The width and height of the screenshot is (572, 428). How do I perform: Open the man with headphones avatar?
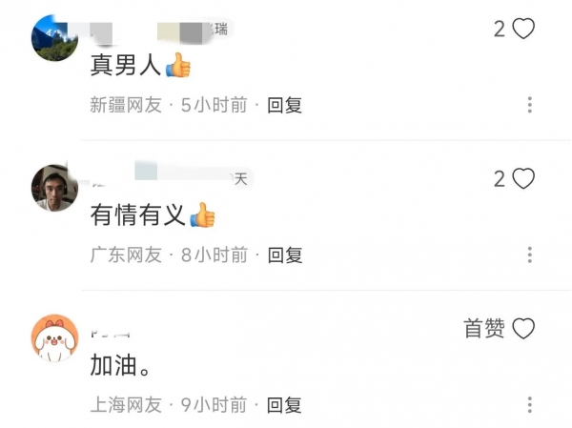[54, 188]
